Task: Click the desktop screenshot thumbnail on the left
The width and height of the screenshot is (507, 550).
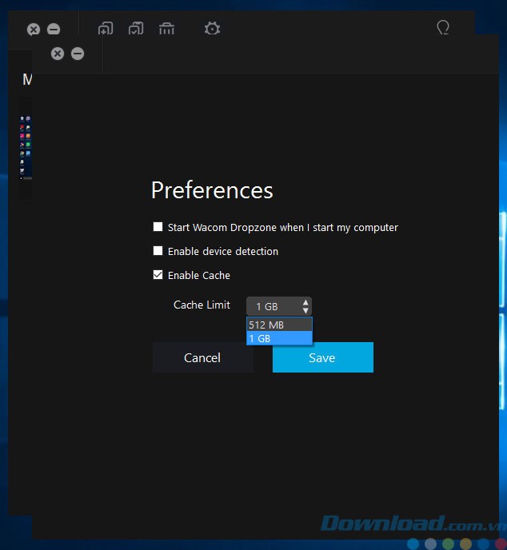Action: tap(26, 147)
